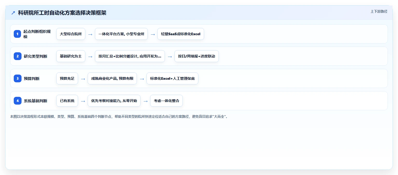
Task: Click the diagonal arrow icon beside the title
Action: pyautogui.click(x=13, y=13)
